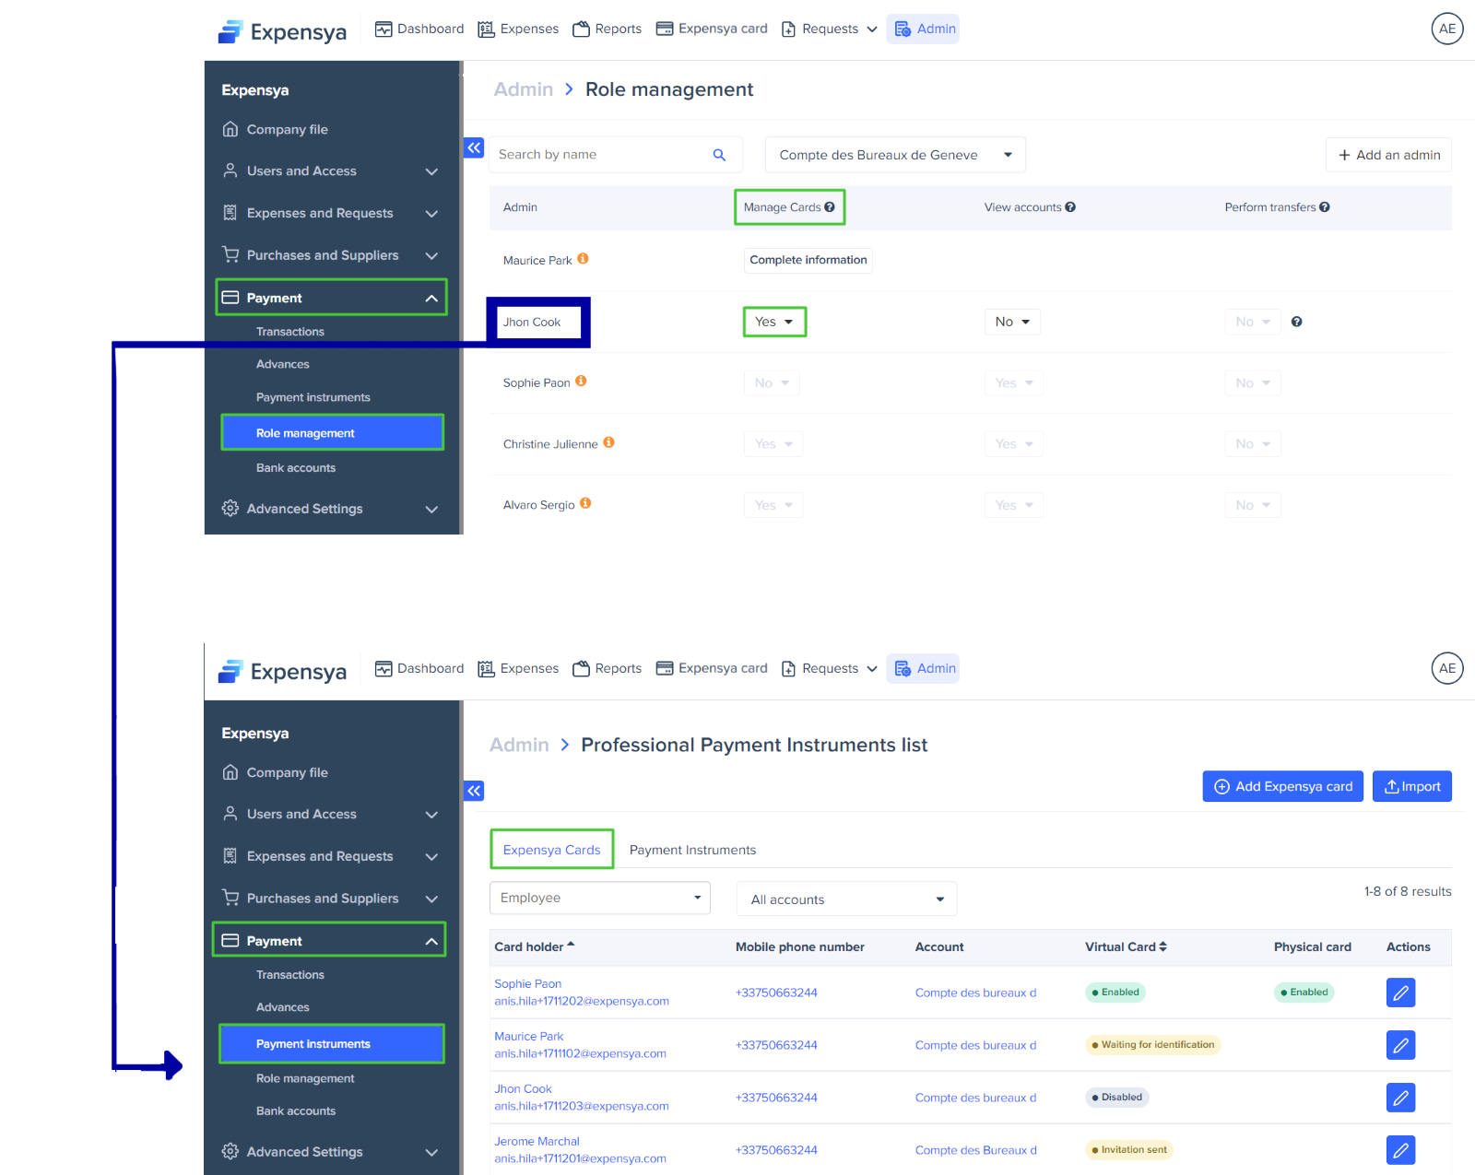Click the edit pencil for Jerome Marchal's card

pyautogui.click(x=1400, y=1150)
